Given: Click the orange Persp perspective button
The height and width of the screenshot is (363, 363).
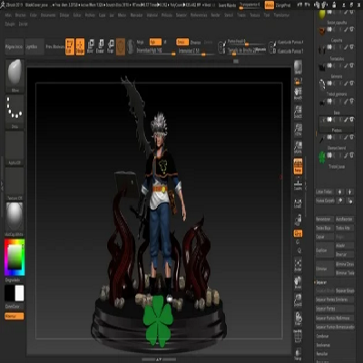Looking at the screenshot, I should click(x=298, y=166).
